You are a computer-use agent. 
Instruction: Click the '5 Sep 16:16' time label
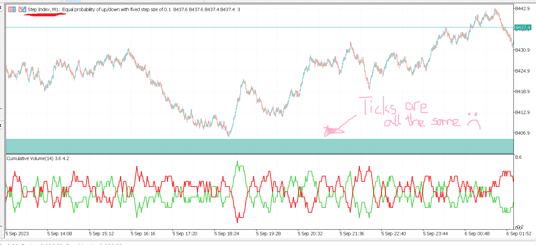[x=143, y=234]
